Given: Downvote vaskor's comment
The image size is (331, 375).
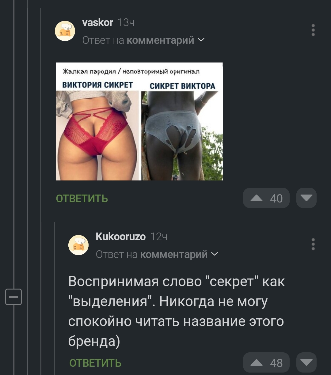Looking at the screenshot, I should [306, 198].
